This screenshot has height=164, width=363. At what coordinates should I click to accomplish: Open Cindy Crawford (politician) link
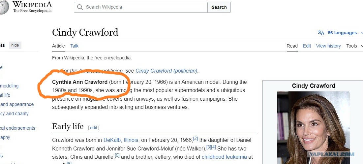click(x=166, y=71)
